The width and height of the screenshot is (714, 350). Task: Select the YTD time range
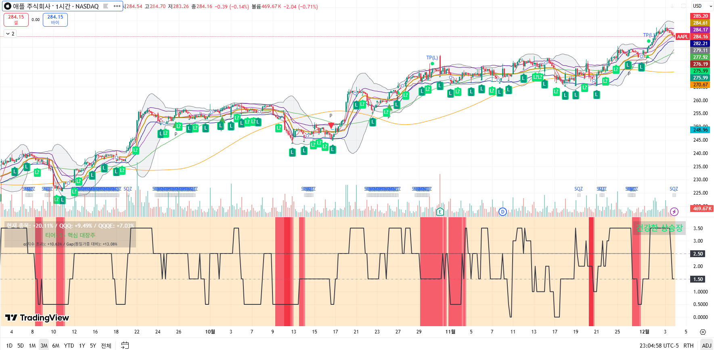pyautogui.click(x=69, y=346)
